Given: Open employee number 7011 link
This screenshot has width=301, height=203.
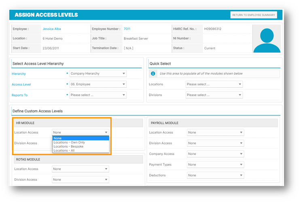Looking at the screenshot, I should coord(127,29).
